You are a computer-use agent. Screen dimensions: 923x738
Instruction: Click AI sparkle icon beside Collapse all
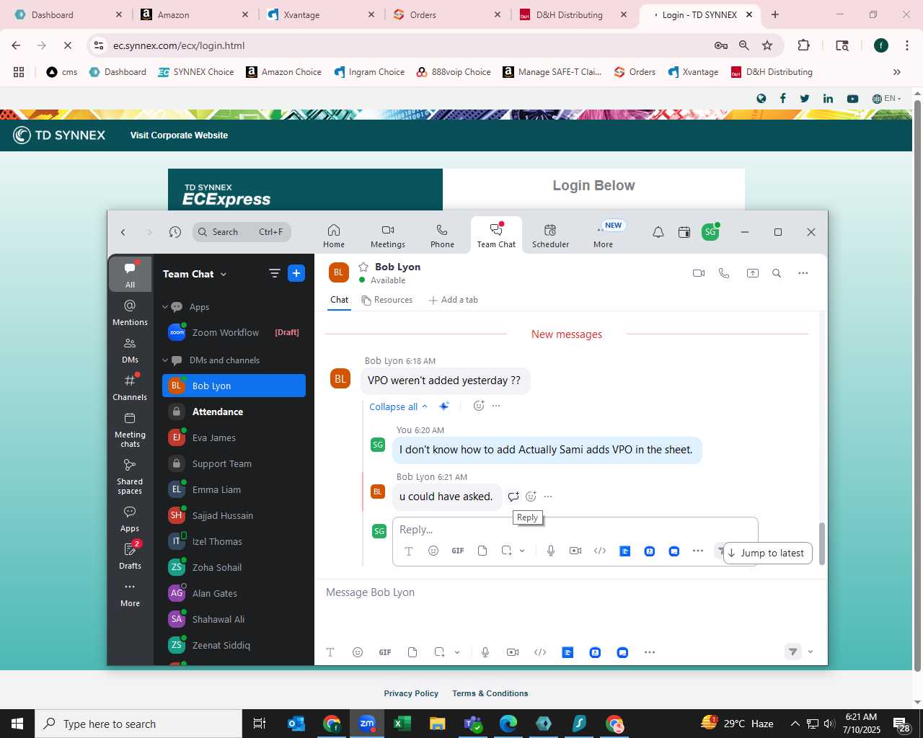[444, 406]
